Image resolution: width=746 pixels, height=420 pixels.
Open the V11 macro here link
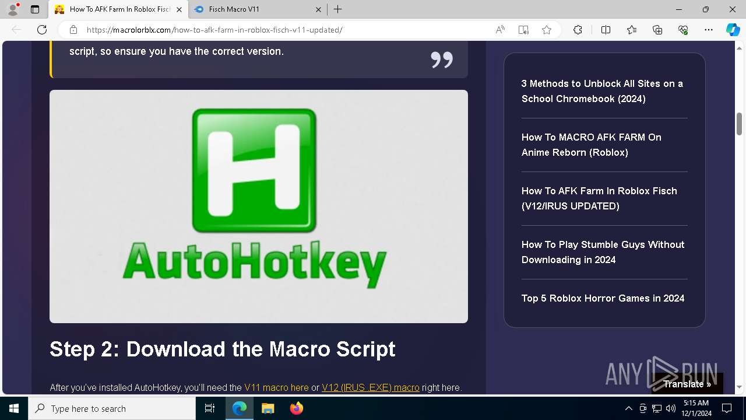(x=276, y=387)
